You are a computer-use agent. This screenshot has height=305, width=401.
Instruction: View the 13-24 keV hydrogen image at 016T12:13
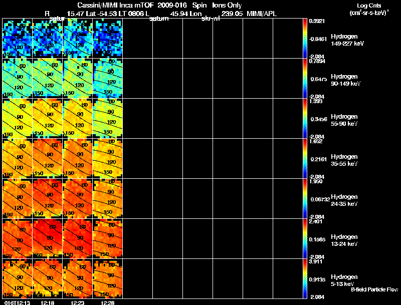[18, 239]
